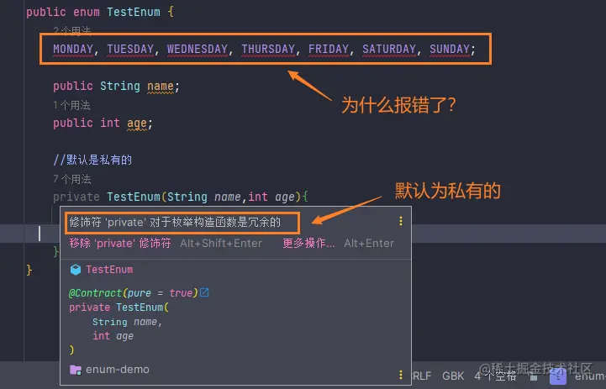Click TestEnum in the enum declaration line
Viewport: 606px width, 389px height.
[134, 12]
